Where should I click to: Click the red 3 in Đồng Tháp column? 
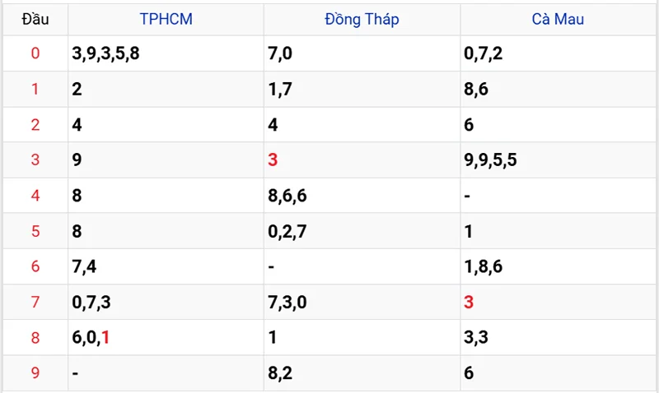(x=273, y=160)
